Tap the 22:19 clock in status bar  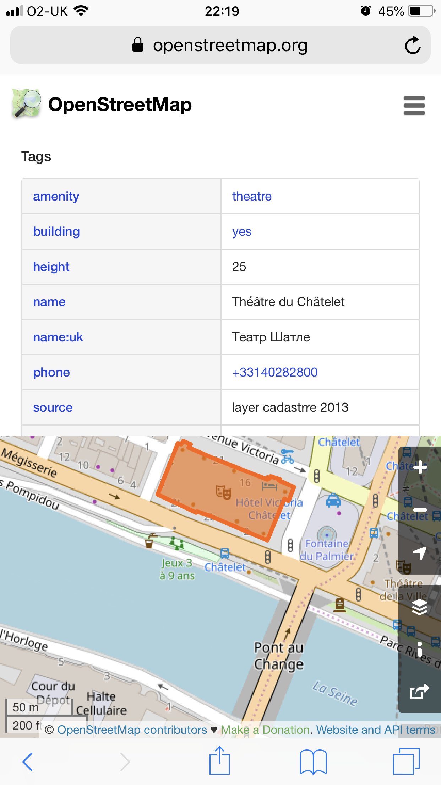point(222,11)
